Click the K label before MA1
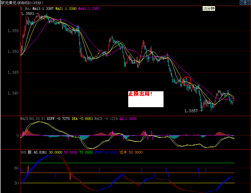 click(22, 9)
